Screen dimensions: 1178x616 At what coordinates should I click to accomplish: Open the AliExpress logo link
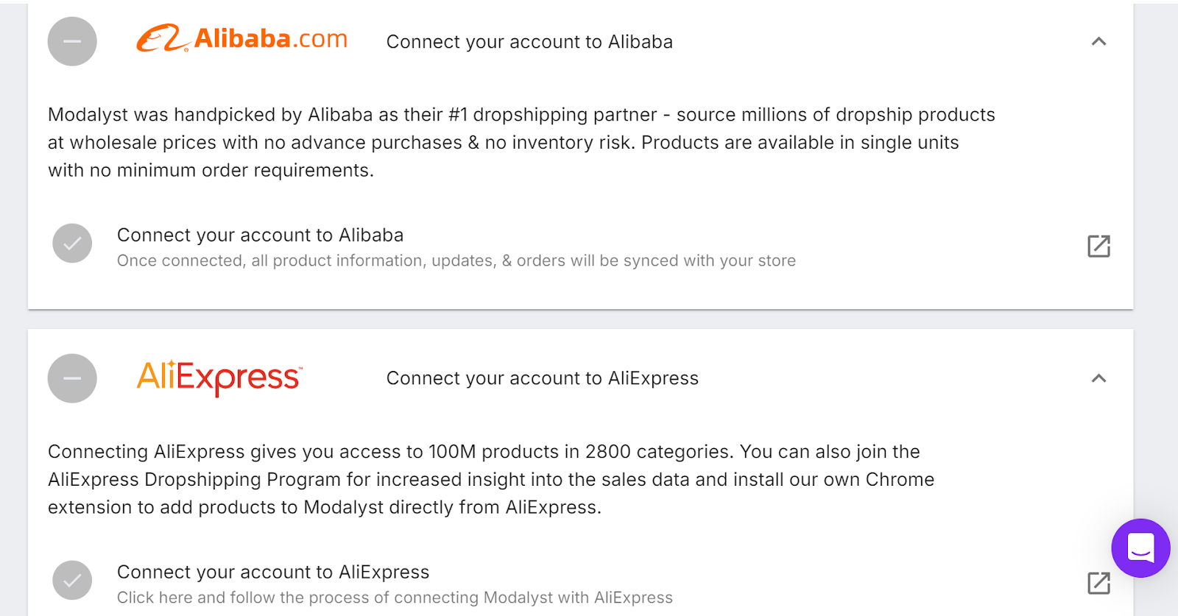coord(218,377)
